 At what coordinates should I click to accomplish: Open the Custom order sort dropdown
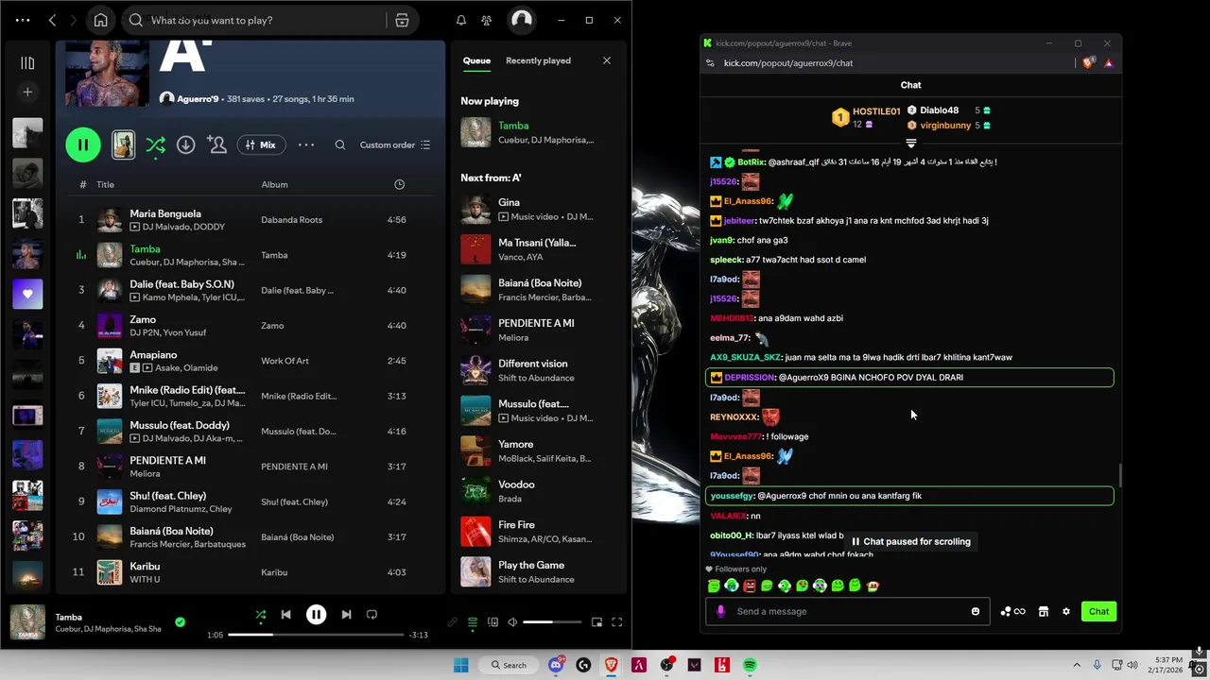point(395,144)
